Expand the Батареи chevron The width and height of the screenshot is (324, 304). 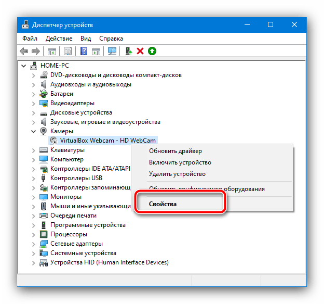click(33, 94)
